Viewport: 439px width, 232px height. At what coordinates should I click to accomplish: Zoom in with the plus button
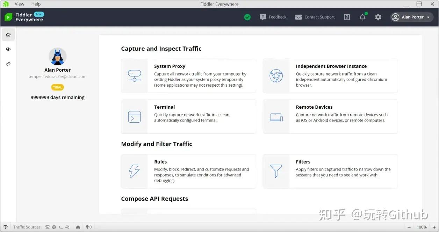[x=434, y=227]
